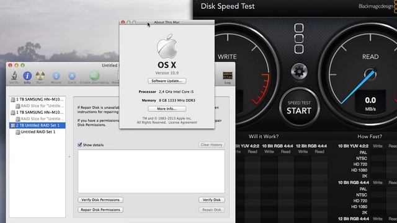Open the Log in Disk Utility

click(x=228, y=77)
